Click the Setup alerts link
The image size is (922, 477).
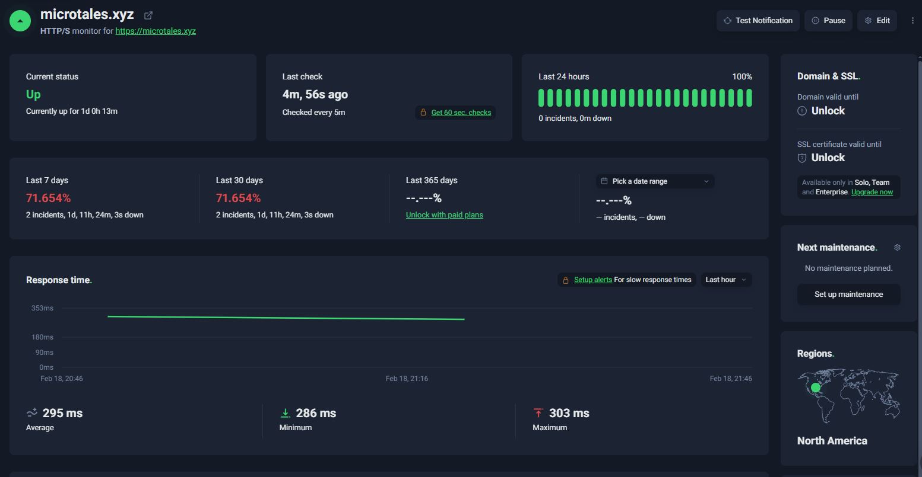[593, 280]
